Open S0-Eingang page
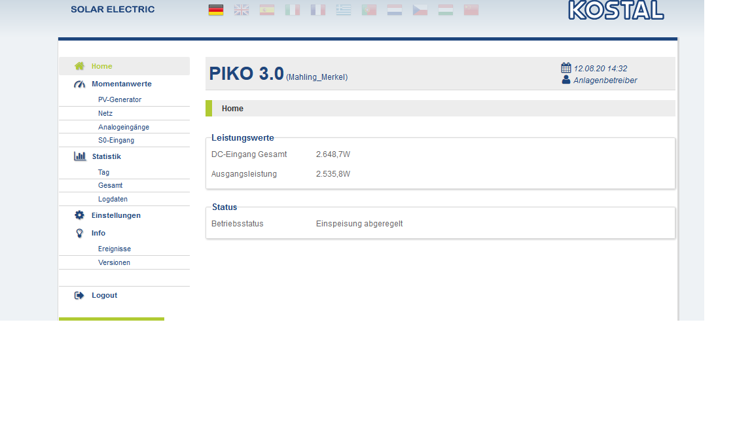Image resolution: width=754 pixels, height=424 pixels. coord(116,141)
